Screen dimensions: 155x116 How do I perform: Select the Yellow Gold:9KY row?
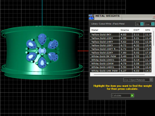121,34
